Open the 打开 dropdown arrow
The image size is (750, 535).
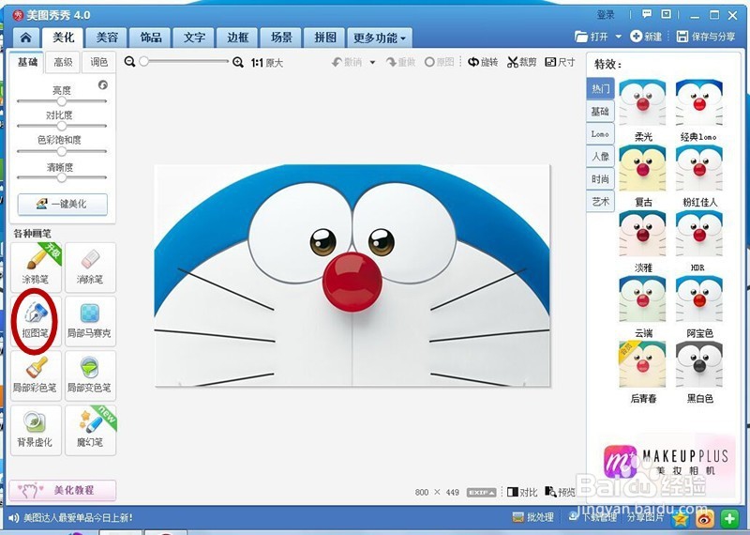618,37
